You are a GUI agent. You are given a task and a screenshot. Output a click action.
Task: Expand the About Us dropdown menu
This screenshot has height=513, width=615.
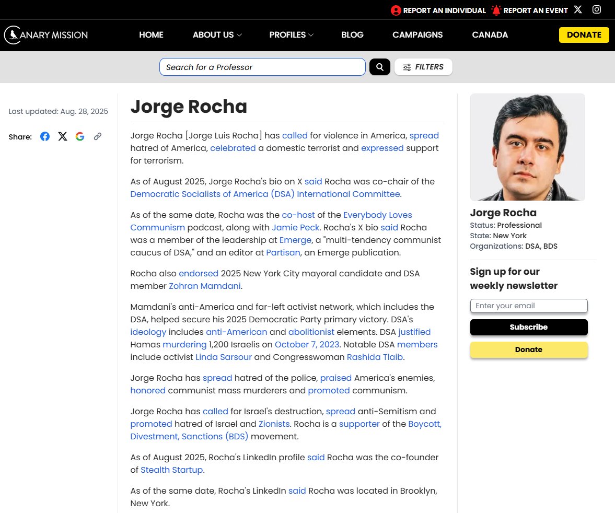click(217, 35)
